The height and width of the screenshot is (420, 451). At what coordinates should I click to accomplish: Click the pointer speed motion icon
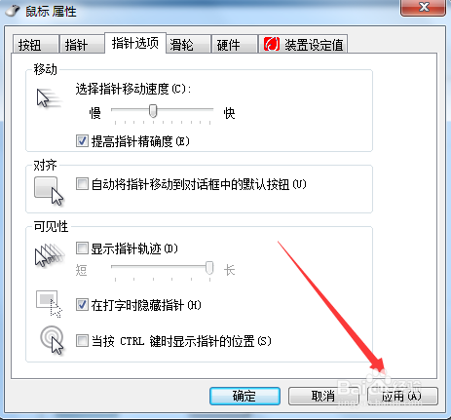point(49,98)
